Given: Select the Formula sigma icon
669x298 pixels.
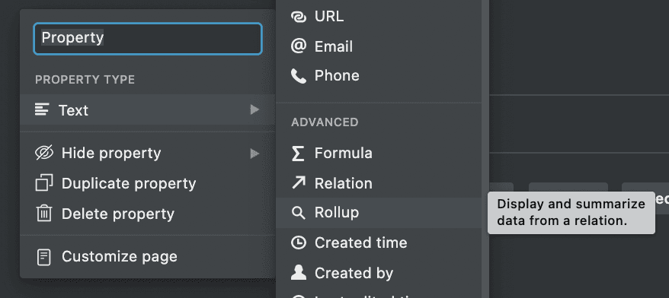Looking at the screenshot, I should [x=298, y=154].
